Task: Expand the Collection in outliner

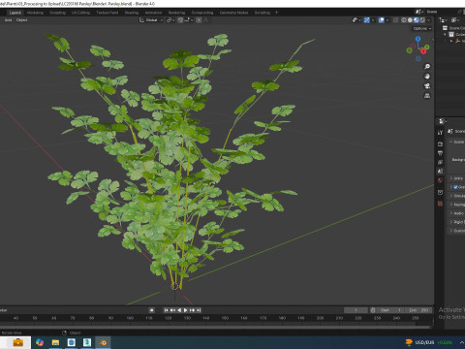Action: tap(445, 34)
